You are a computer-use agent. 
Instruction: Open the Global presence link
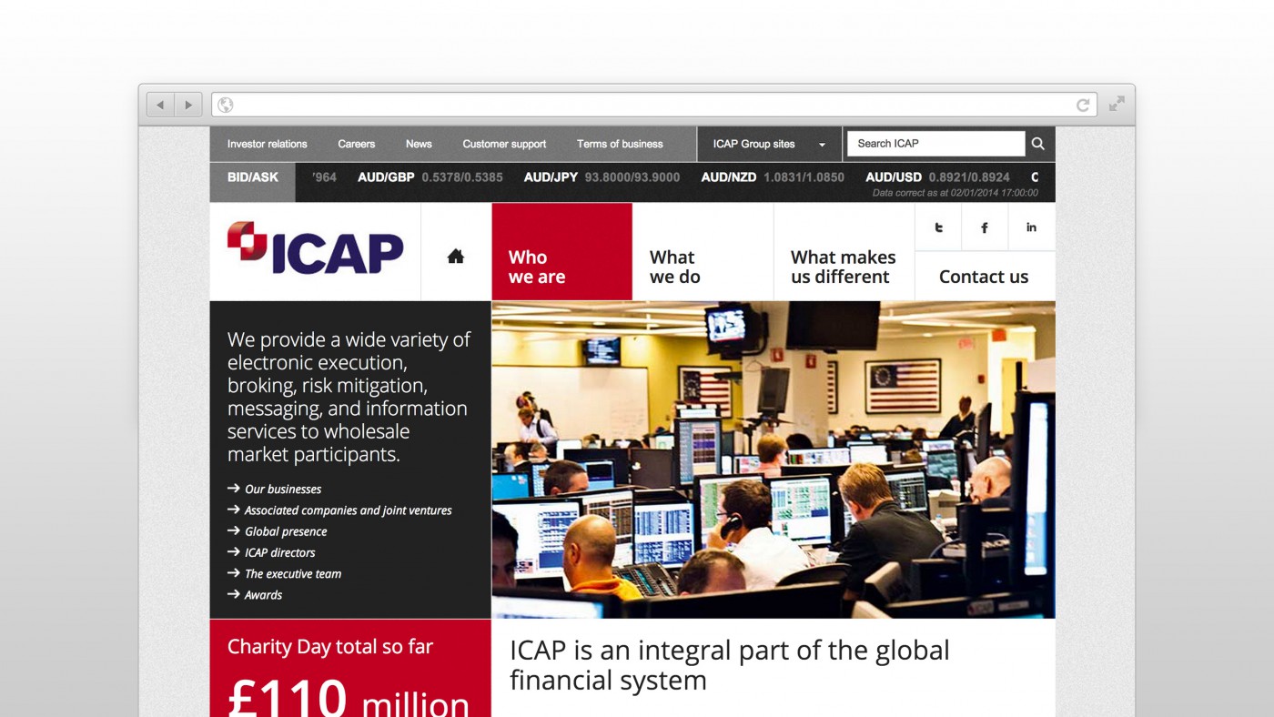(x=286, y=531)
